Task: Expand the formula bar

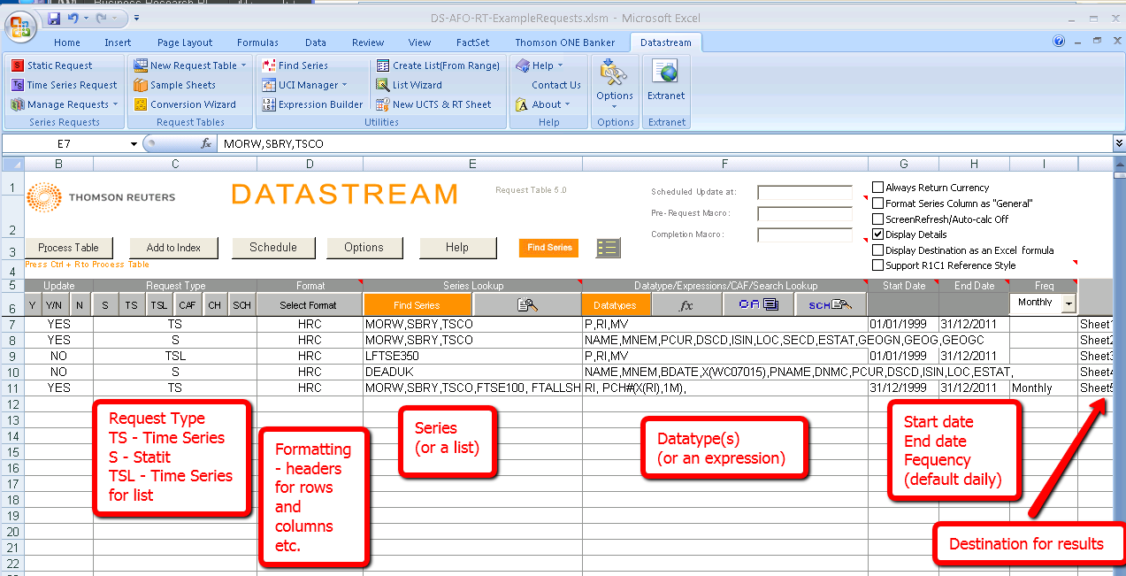Action: pyautogui.click(x=1119, y=143)
